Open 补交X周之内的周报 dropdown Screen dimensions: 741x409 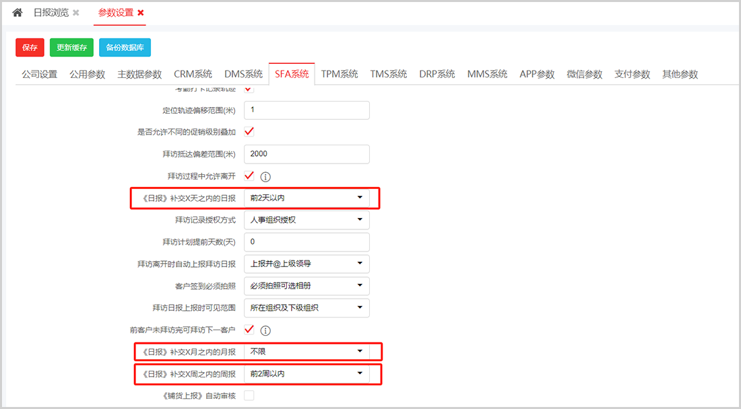click(x=307, y=373)
